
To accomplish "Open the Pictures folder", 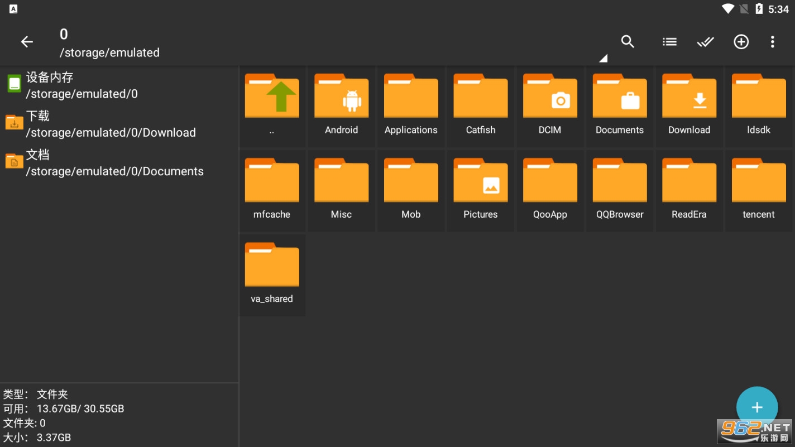I will pos(481,190).
